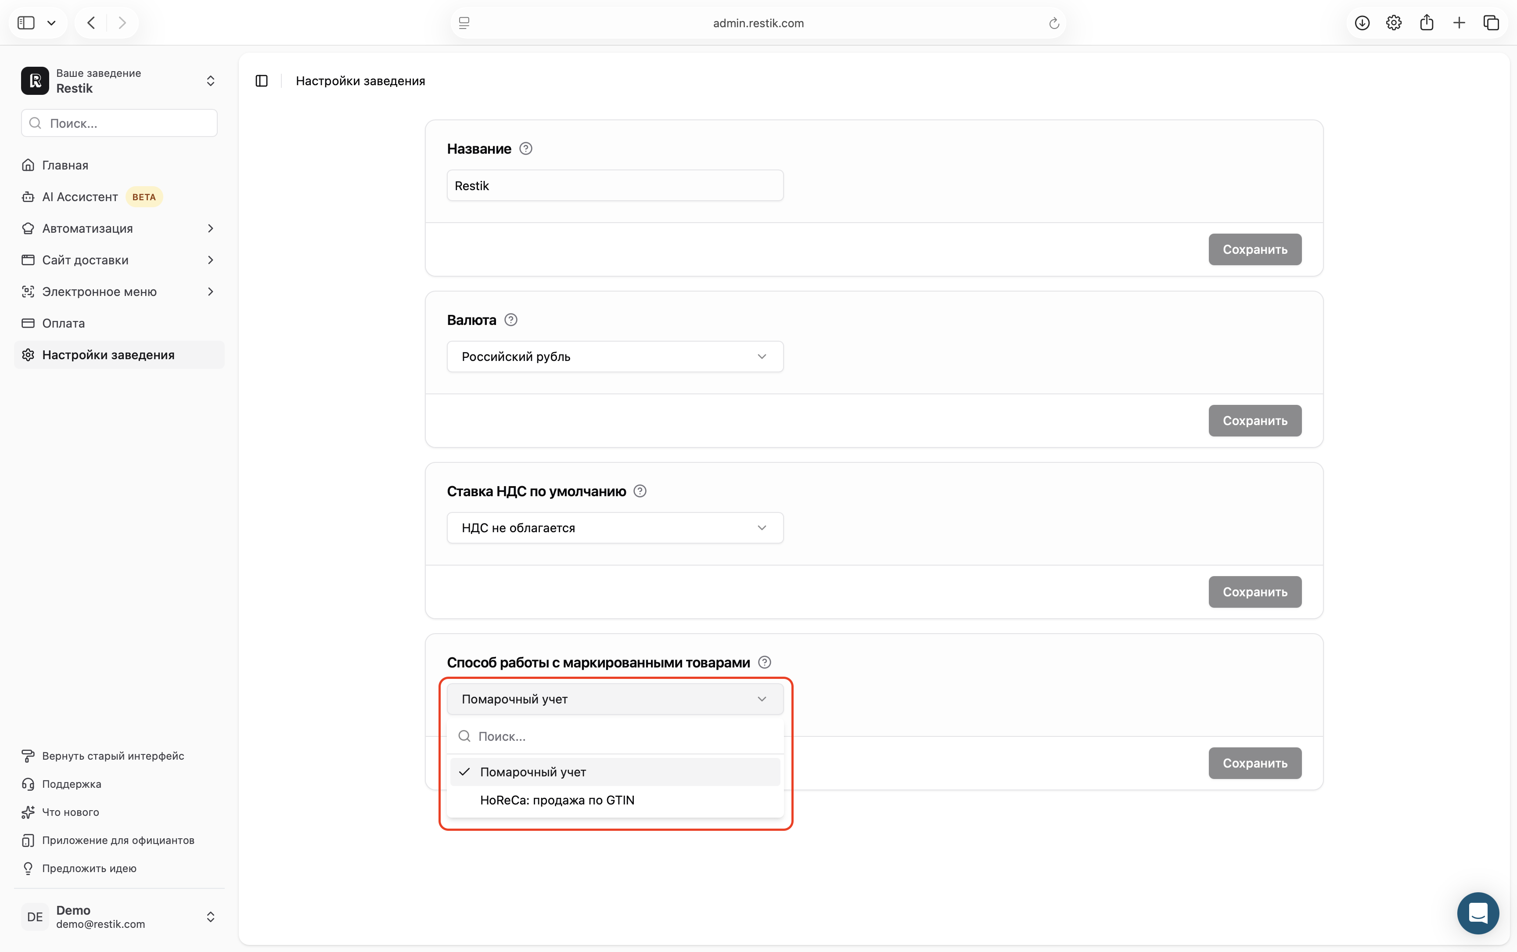
Task: Click Сохранить button in the Название card
Action: [x=1255, y=249]
